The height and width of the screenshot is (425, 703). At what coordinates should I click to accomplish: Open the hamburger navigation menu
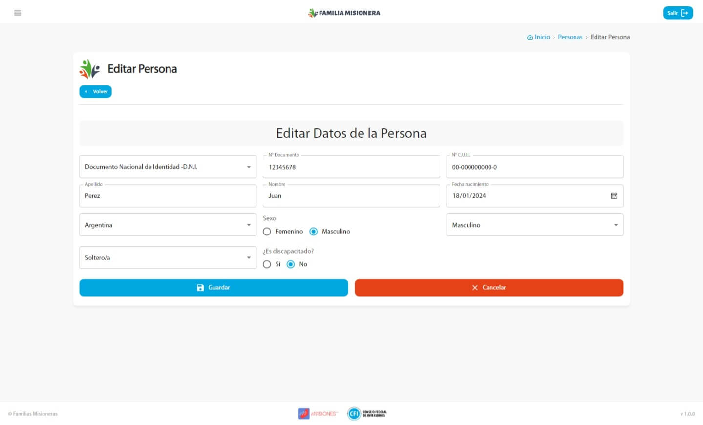[18, 13]
